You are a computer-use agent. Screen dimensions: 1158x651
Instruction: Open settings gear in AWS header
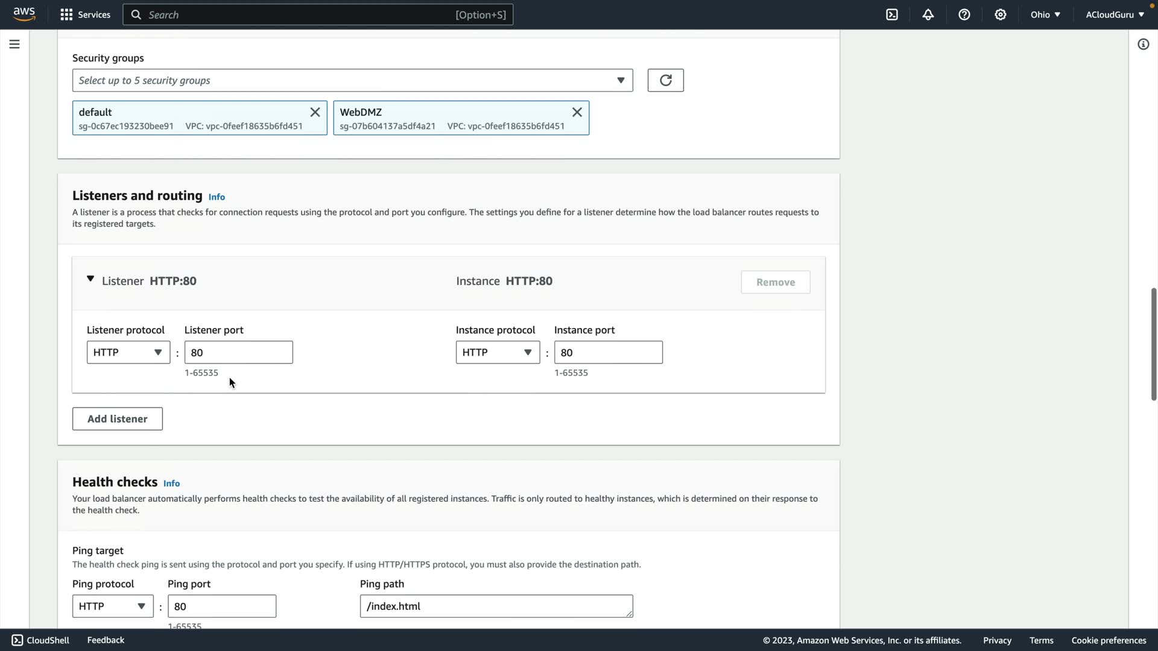coord(1001,14)
